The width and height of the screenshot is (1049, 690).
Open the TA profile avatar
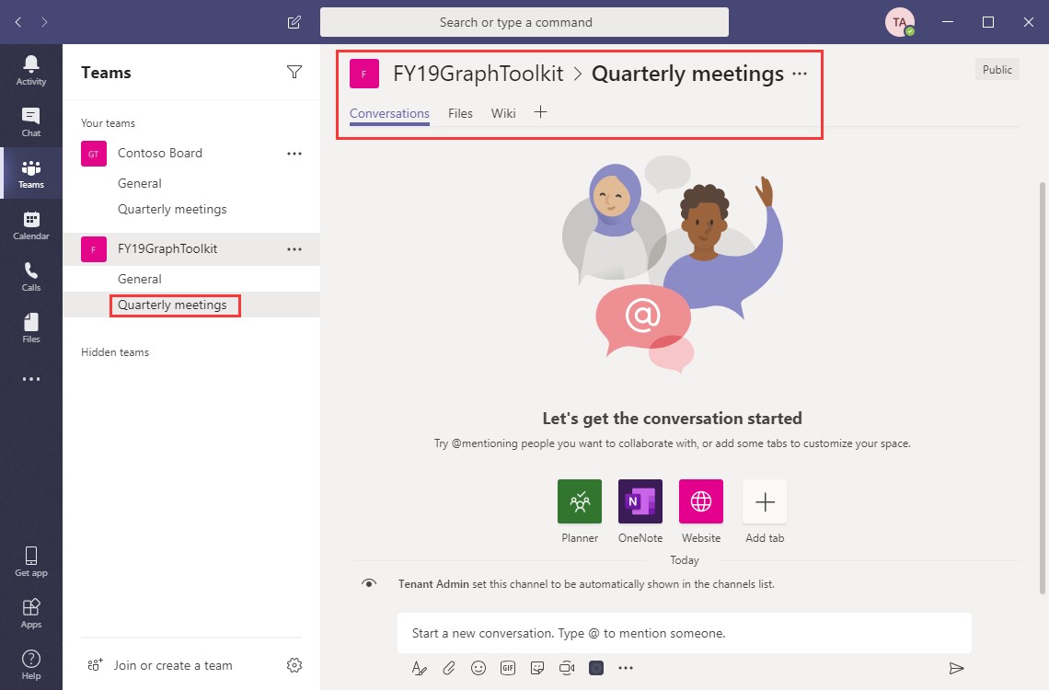(900, 22)
